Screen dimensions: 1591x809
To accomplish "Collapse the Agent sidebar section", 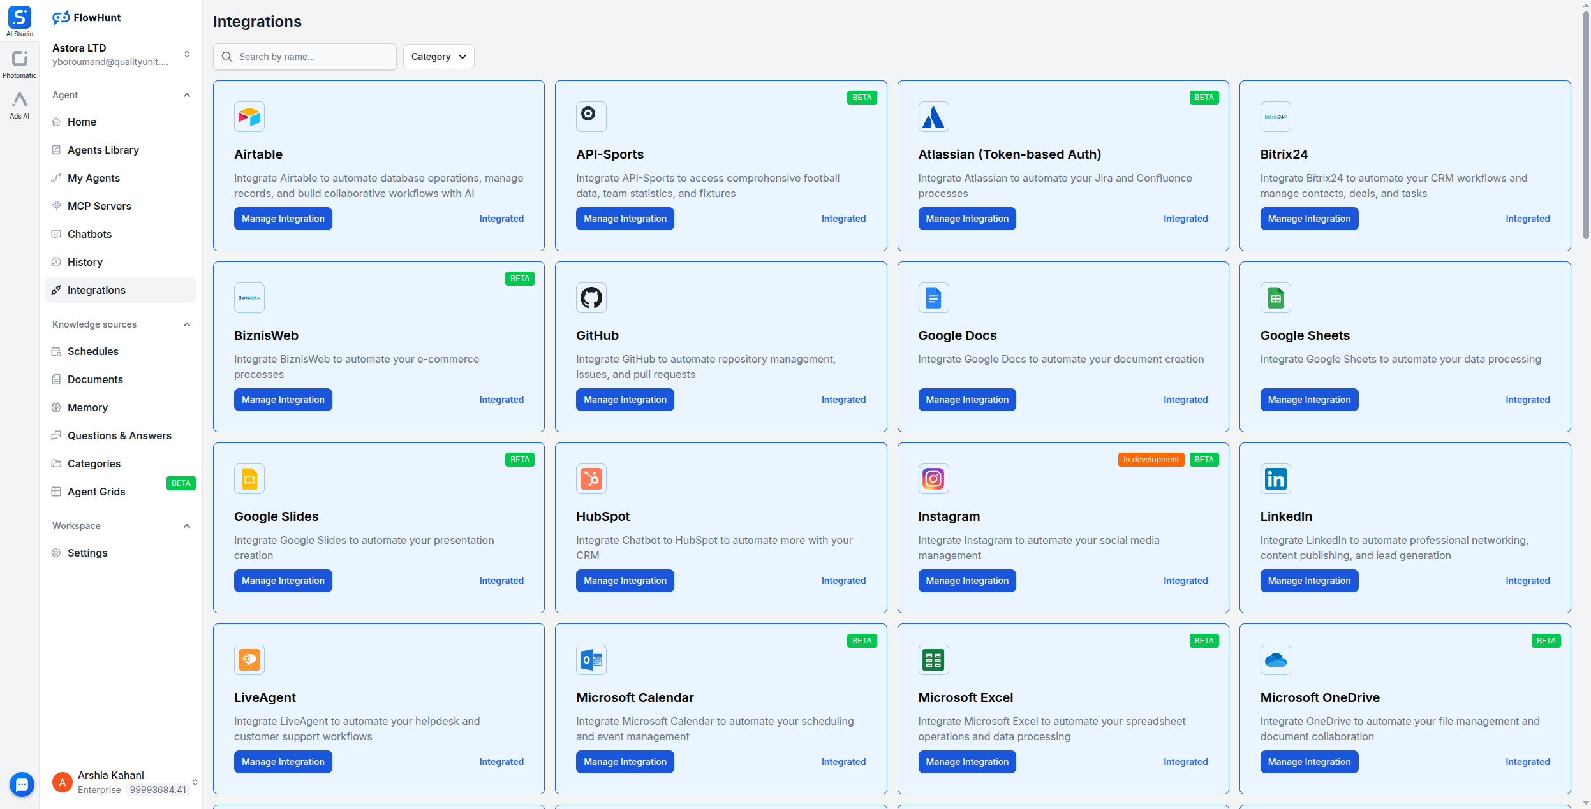I will tap(187, 95).
